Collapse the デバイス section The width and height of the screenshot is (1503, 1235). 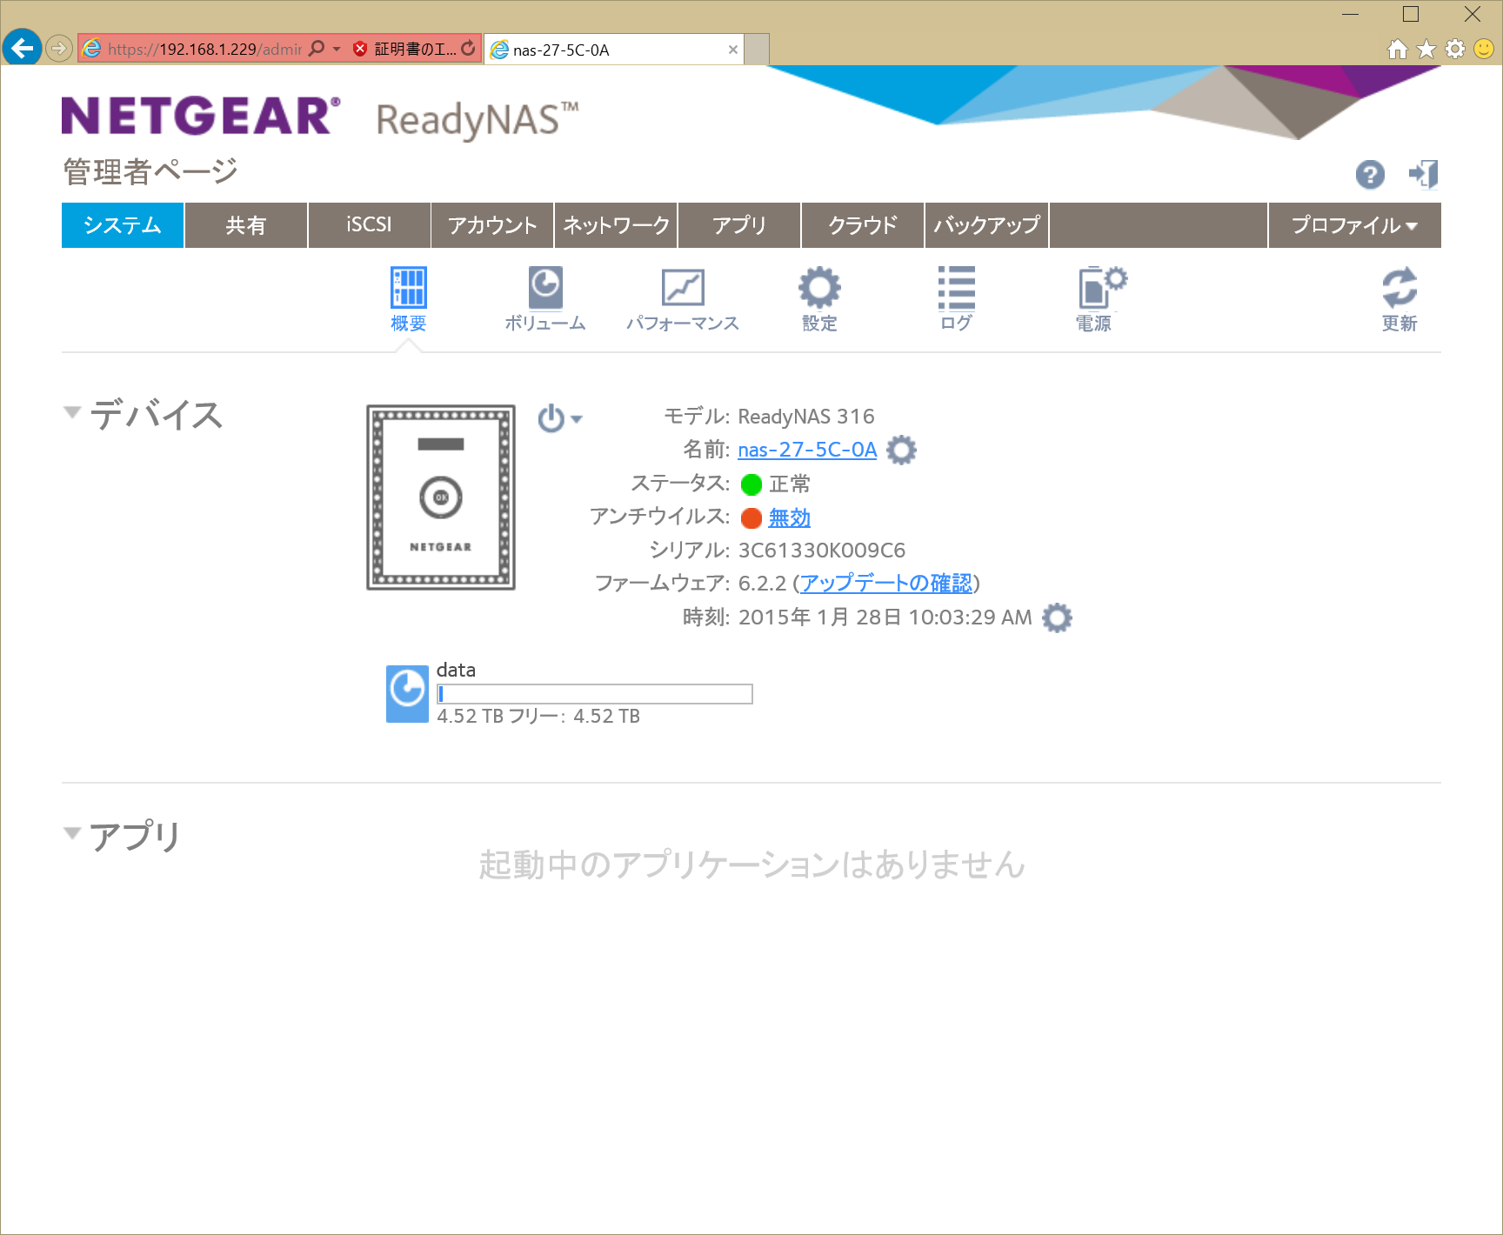72,412
